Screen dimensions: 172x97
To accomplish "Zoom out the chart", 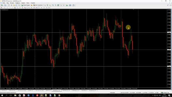I will (56, 5).
